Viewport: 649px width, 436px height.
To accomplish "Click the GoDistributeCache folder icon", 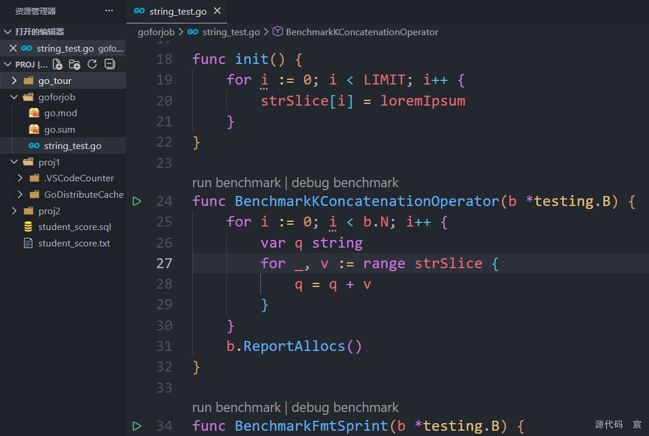I will point(35,194).
